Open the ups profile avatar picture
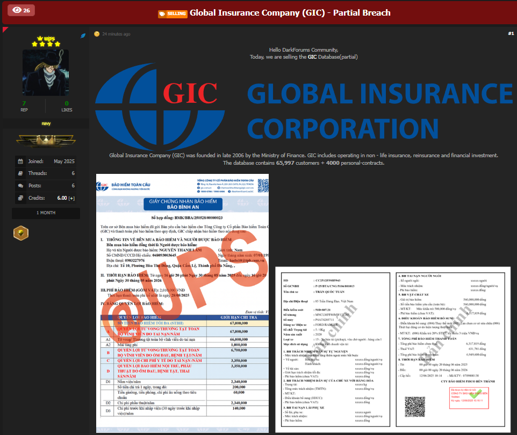This screenshot has width=517, height=435. tap(46, 73)
